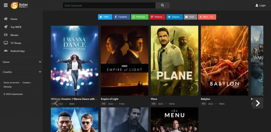Open the Plane movie poster
This screenshot has width=271, height=132.
175,61
